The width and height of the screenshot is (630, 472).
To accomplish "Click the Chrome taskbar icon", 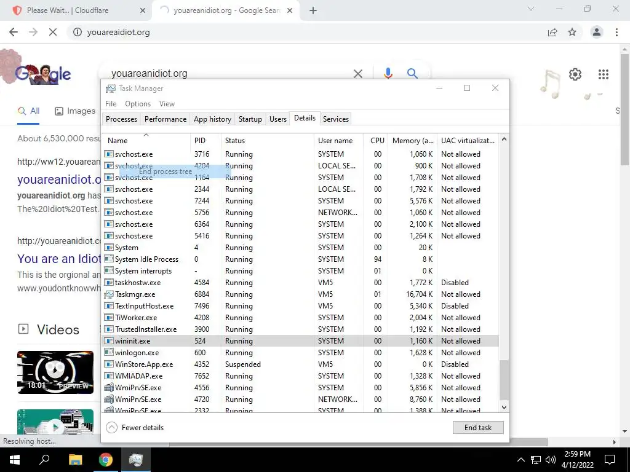I will coord(106,460).
